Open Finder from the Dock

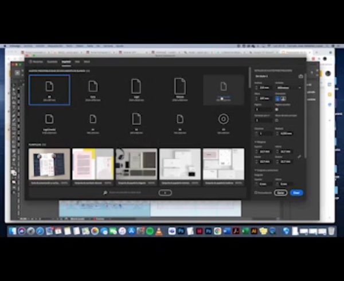pyautogui.click(x=13, y=231)
